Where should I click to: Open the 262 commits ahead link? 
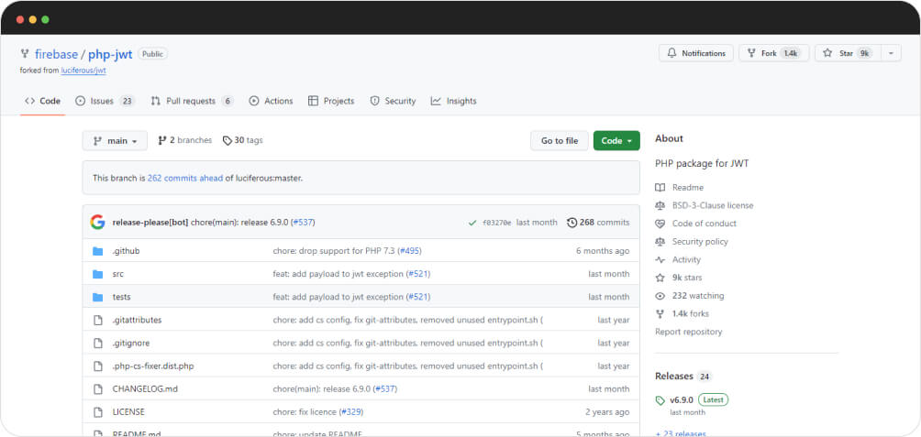point(185,178)
